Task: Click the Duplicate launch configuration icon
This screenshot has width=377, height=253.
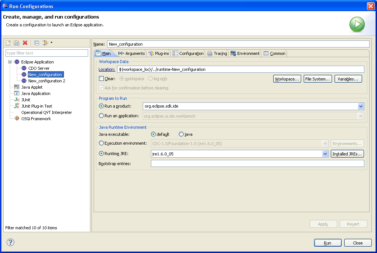Action: coord(16,43)
